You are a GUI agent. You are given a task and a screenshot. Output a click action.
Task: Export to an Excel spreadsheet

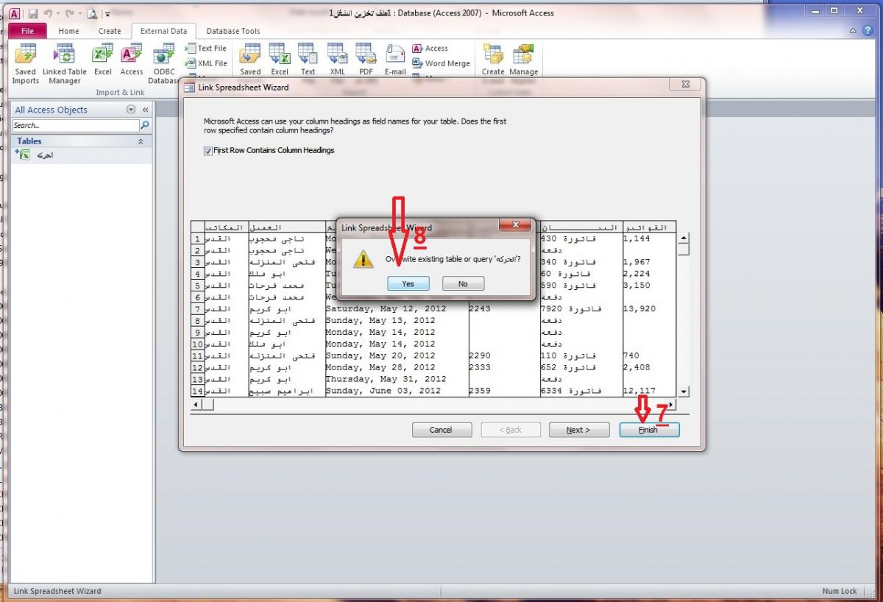(280, 60)
